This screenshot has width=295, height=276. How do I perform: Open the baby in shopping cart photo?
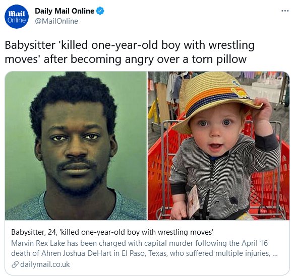pyautogui.click(x=219, y=146)
